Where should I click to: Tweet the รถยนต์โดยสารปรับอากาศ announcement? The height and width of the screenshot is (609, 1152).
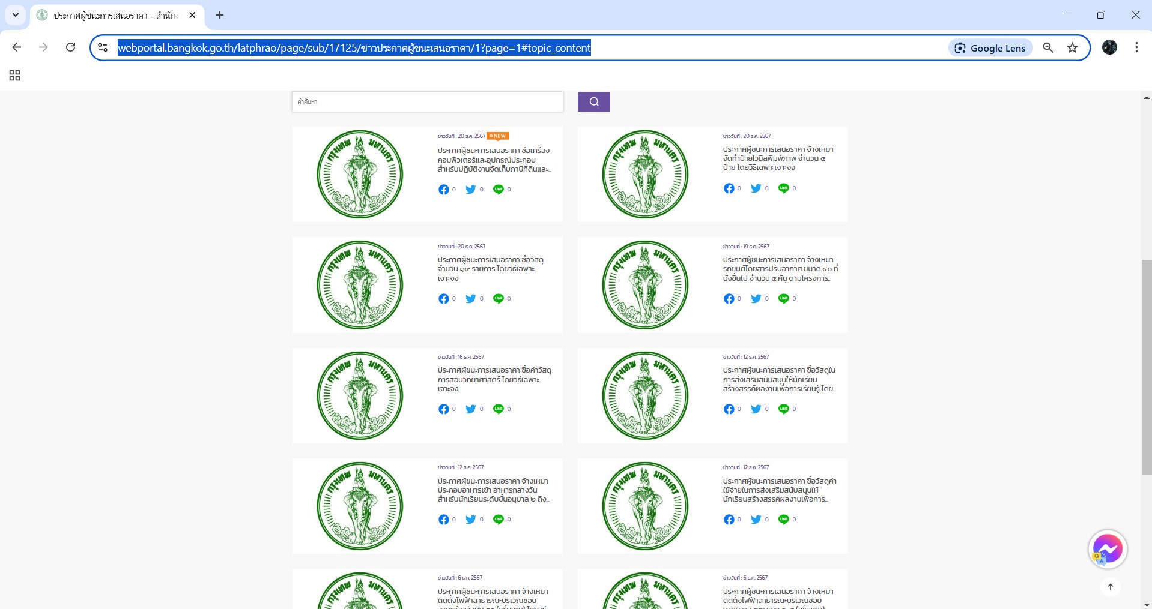(756, 299)
